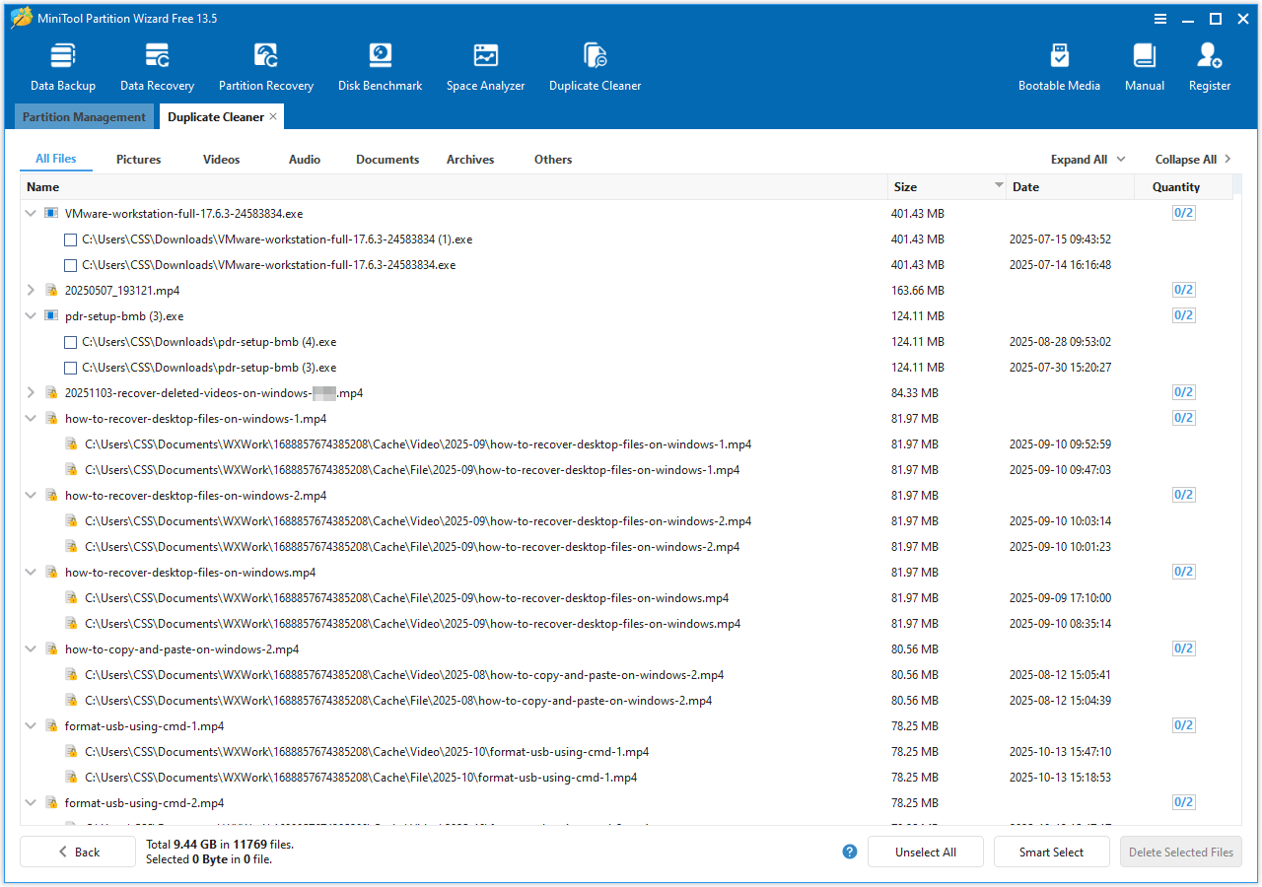
Task: Click the Smart Select button
Action: click(1051, 853)
